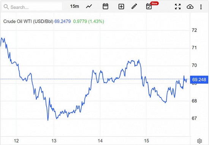Click the 69.2479 price value
Viewport: 209px width, 145px height.
(x=63, y=21)
